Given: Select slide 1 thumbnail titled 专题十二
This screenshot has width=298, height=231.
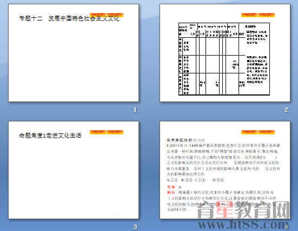Looking at the screenshot, I should click(74, 53).
